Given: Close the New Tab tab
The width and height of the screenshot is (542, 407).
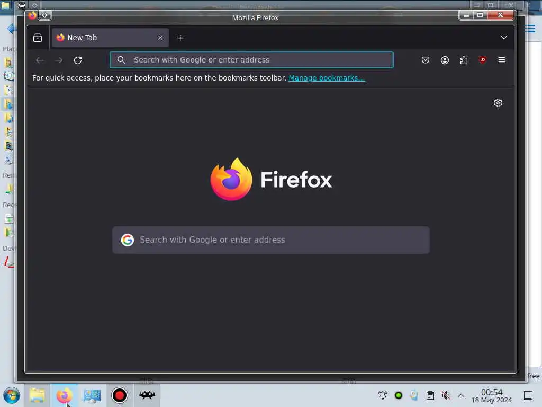Looking at the screenshot, I should click(x=160, y=38).
